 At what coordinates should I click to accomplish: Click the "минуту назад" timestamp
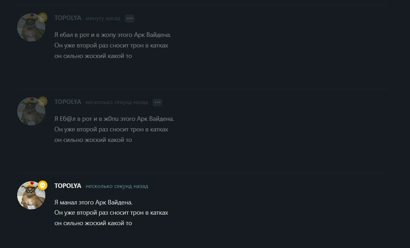(x=103, y=18)
